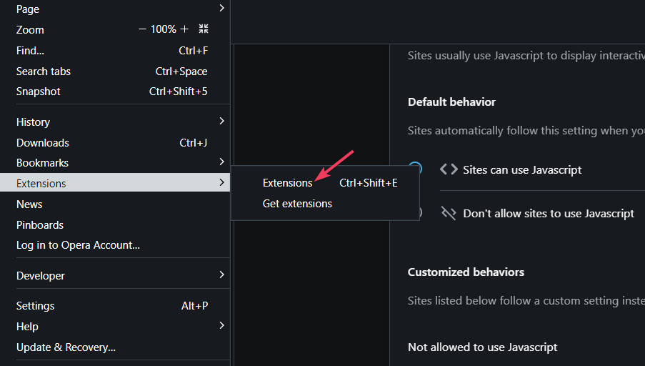Click the fullscreen zoom icon
The image size is (645, 366).
coord(204,29)
